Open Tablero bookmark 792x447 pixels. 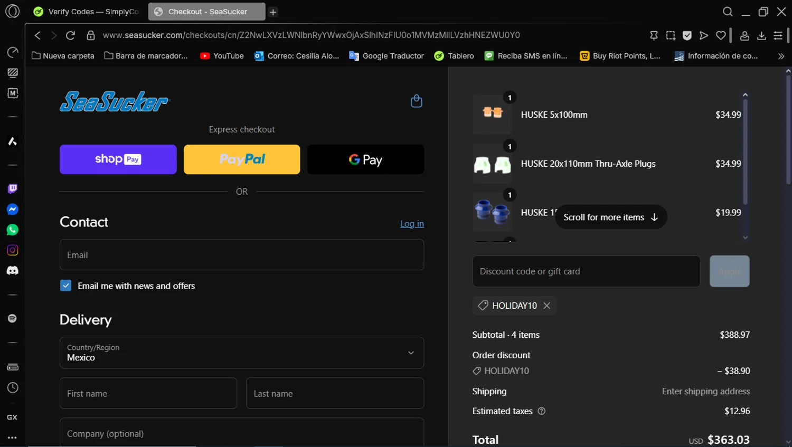454,56
